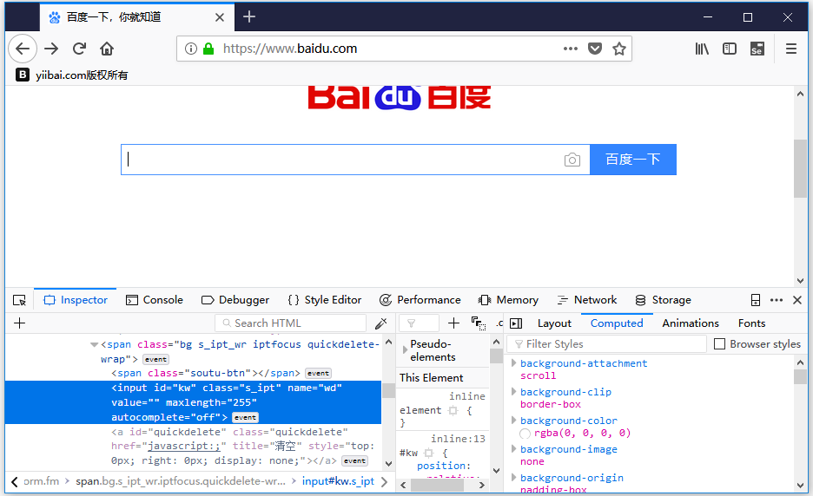Go forward with the forward arrow
Viewport: 813px width, 496px height.
51,49
